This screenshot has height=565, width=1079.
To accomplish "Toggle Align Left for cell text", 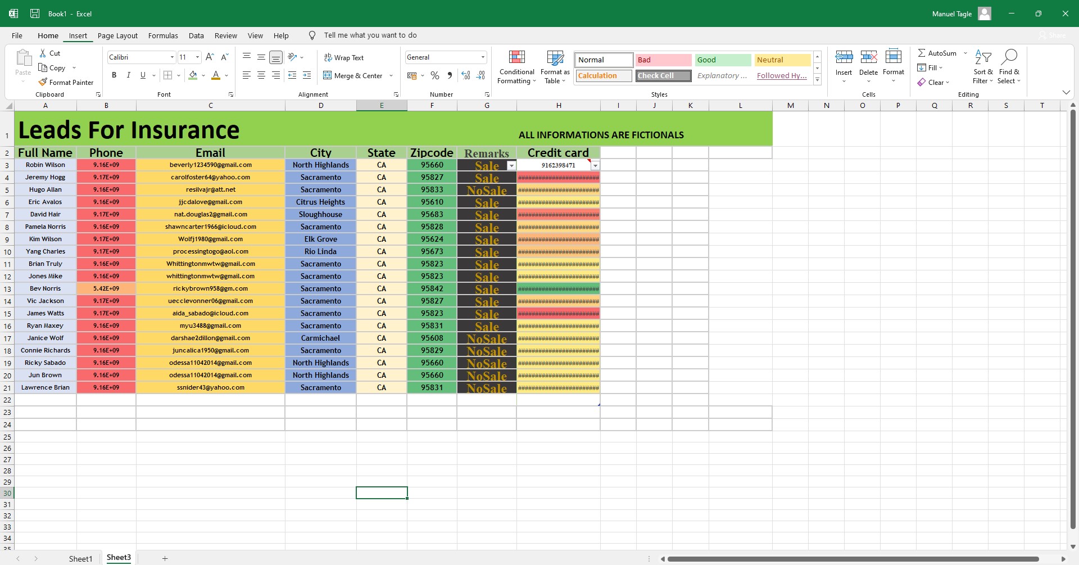I will pyautogui.click(x=247, y=75).
